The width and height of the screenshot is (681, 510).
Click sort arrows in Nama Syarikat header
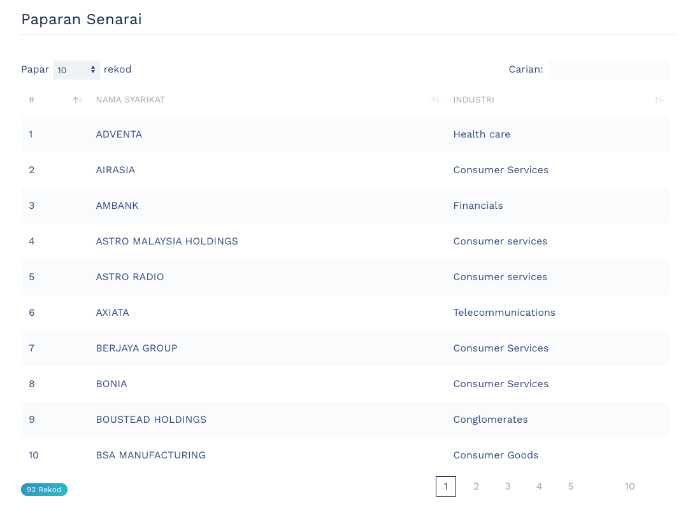[x=436, y=100]
